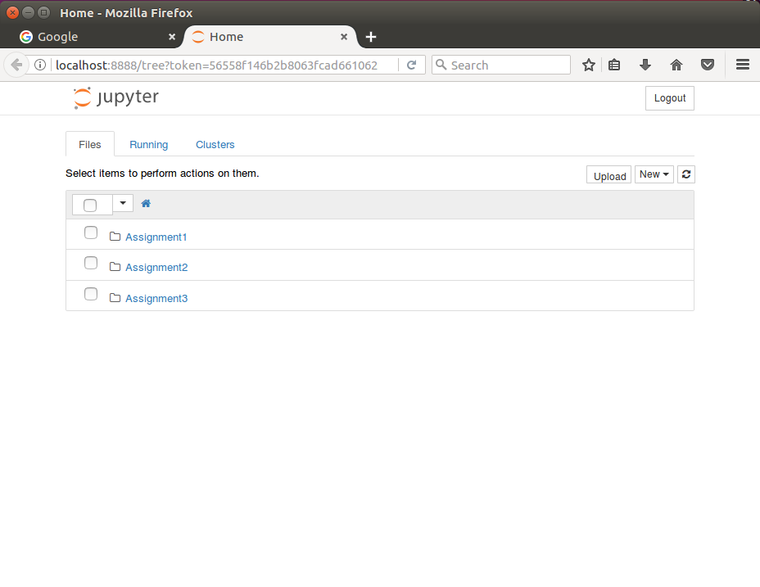The width and height of the screenshot is (760, 587).
Task: Go back with Firefox back arrow
Action: coord(16,65)
